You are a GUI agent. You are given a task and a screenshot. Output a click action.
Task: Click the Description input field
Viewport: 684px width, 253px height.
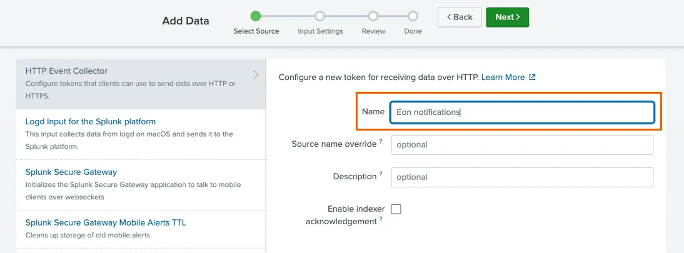522,177
